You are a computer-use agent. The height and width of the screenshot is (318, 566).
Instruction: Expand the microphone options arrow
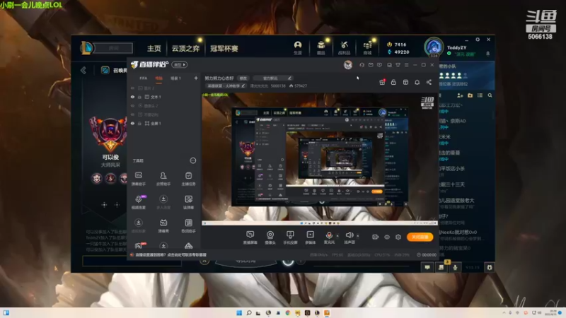click(x=337, y=236)
